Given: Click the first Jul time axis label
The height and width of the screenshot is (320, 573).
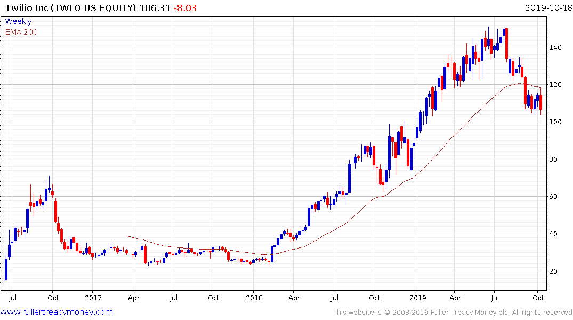Looking at the screenshot, I should tap(12, 298).
